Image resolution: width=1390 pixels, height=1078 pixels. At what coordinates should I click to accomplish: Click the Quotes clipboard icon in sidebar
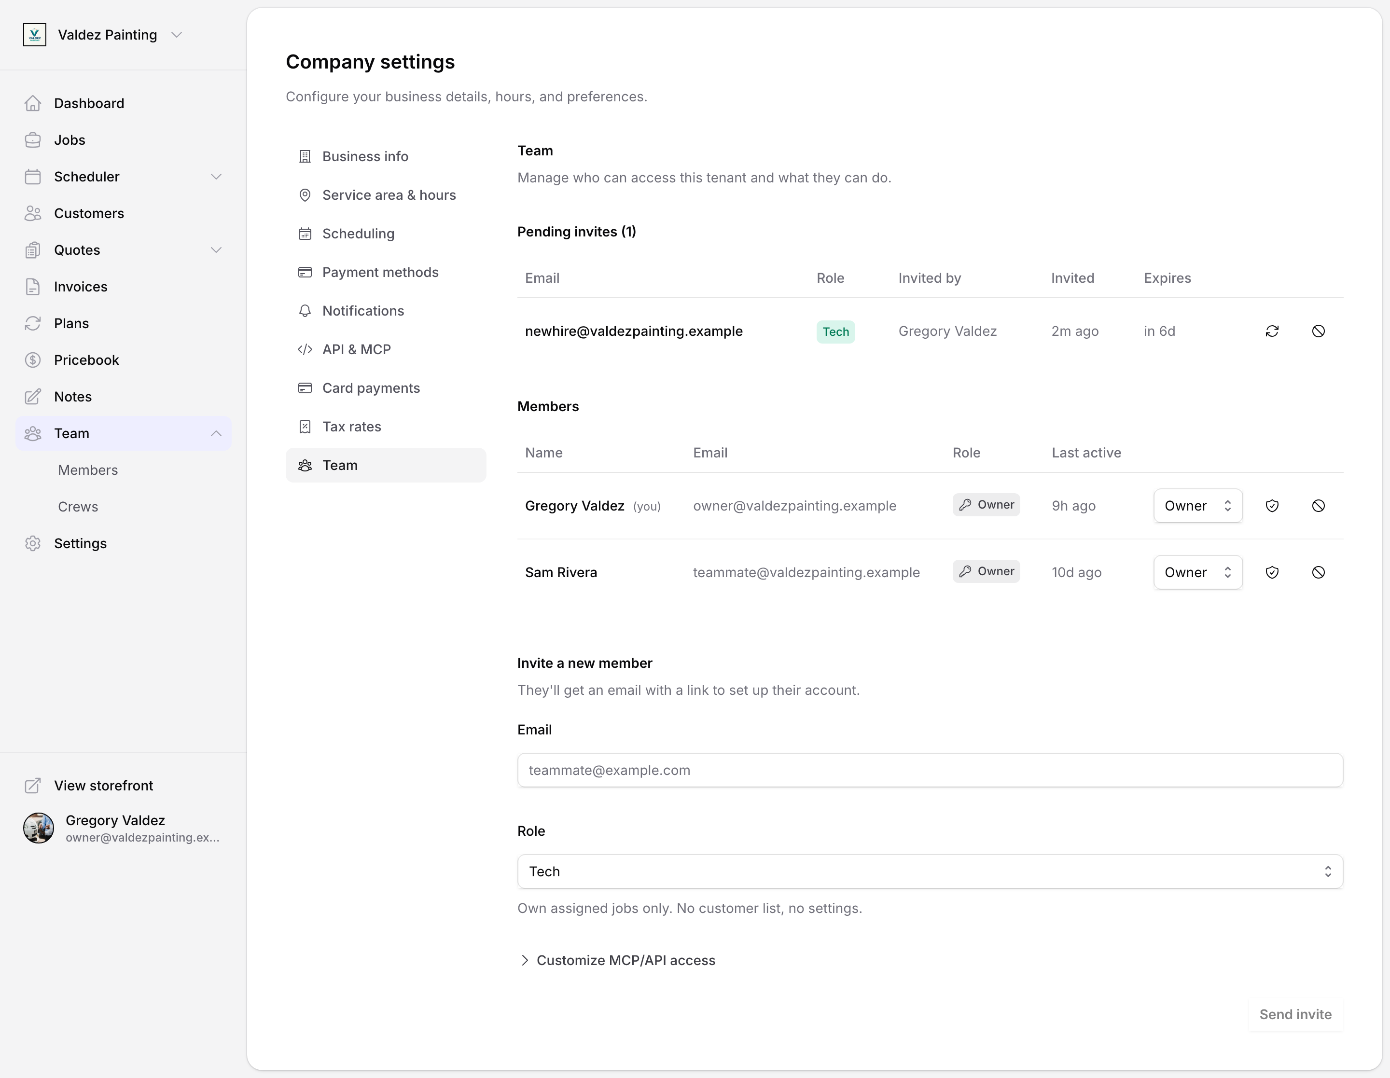coord(33,250)
